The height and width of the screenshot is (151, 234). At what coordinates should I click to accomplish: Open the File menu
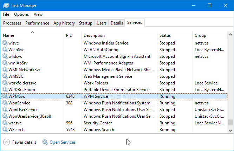[6, 14]
